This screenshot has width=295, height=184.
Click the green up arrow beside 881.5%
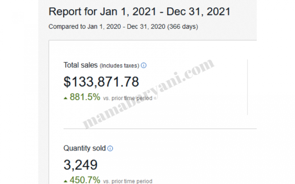66,98
